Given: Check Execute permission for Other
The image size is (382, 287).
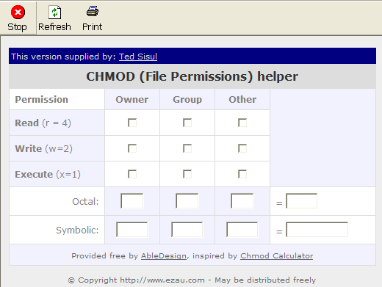Looking at the screenshot, I should coord(242,174).
